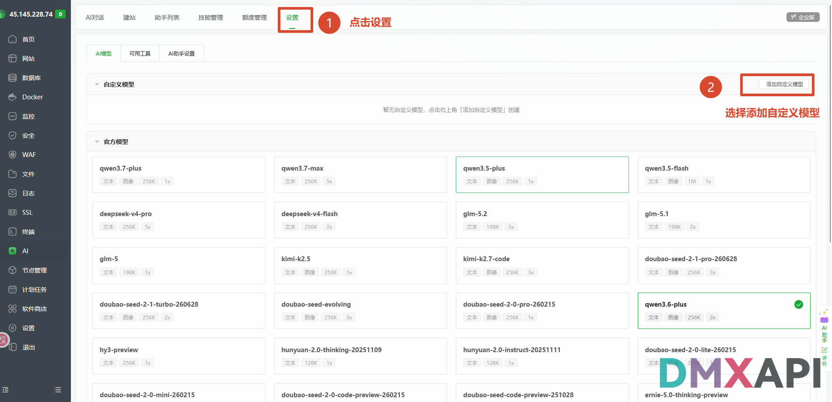
Task: Select the database icon in sidebar
Action: coord(12,78)
